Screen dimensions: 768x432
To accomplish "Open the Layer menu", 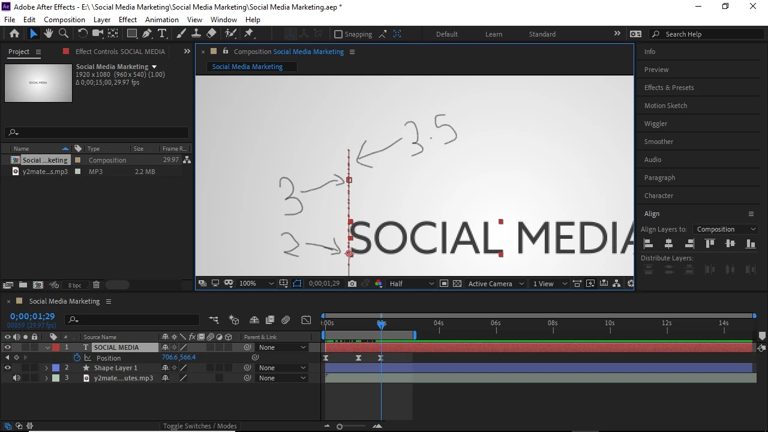I will pyautogui.click(x=102, y=19).
